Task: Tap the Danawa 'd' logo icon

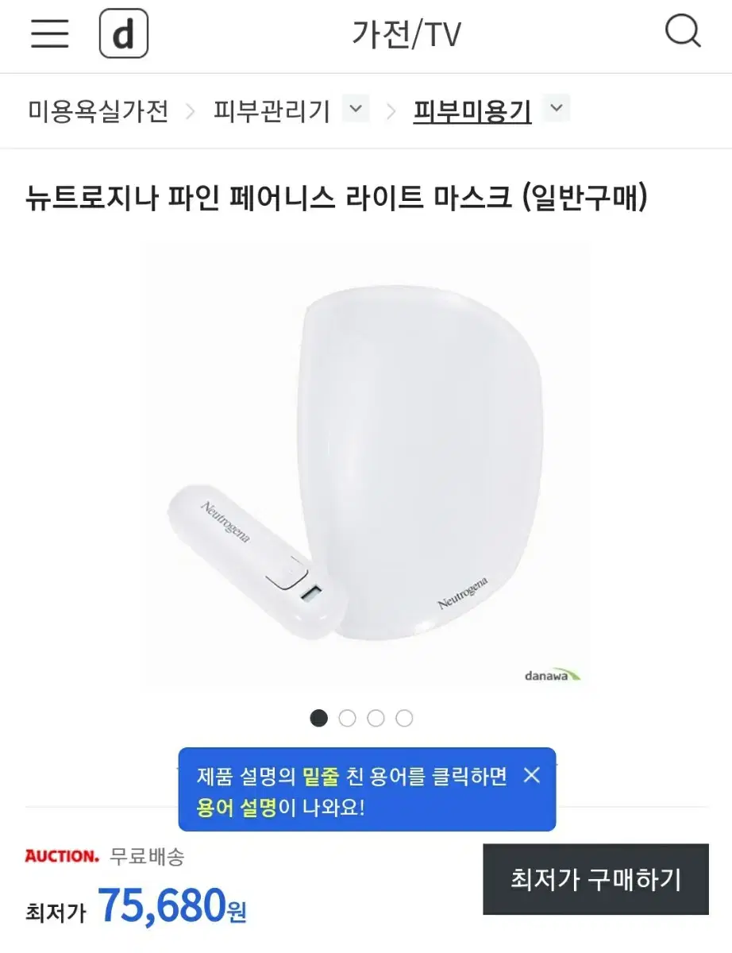Action: [x=123, y=34]
